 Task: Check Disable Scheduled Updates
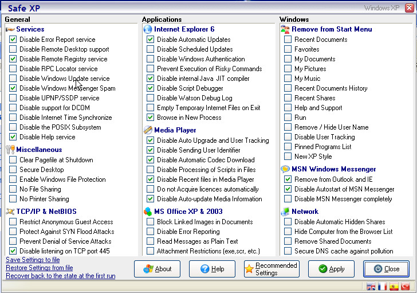point(150,49)
